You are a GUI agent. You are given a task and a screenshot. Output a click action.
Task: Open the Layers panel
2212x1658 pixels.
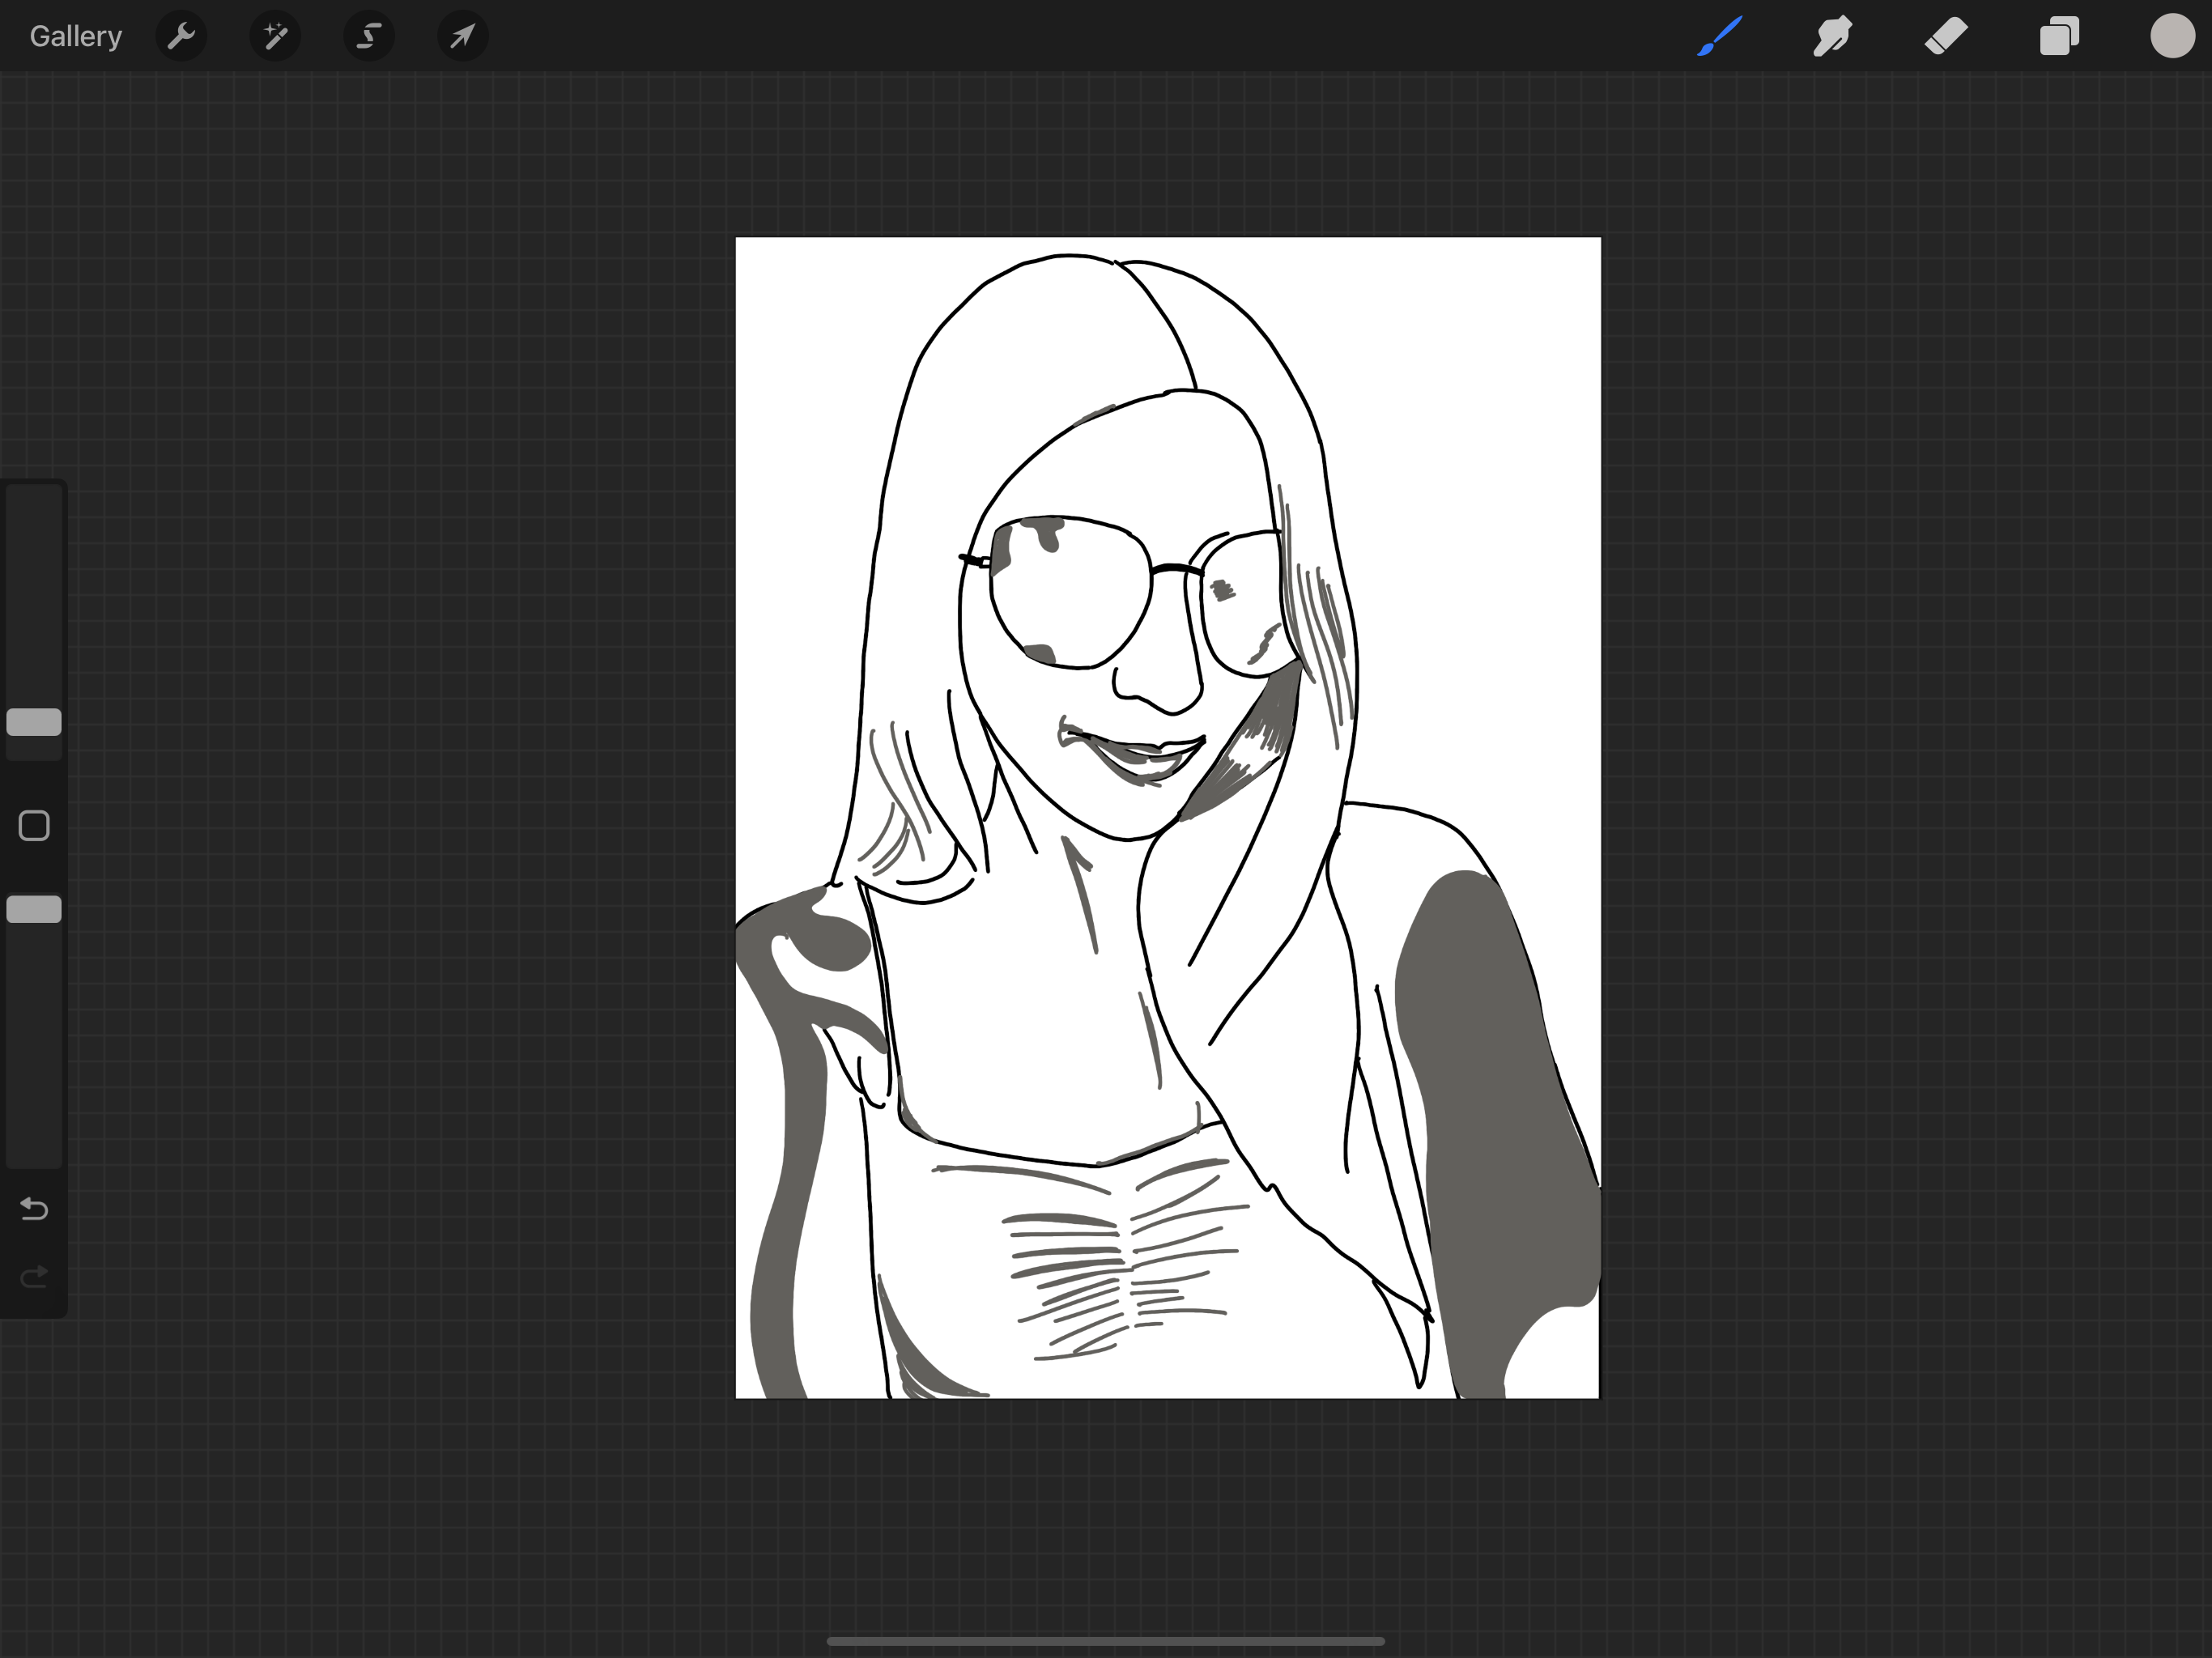coord(2059,36)
